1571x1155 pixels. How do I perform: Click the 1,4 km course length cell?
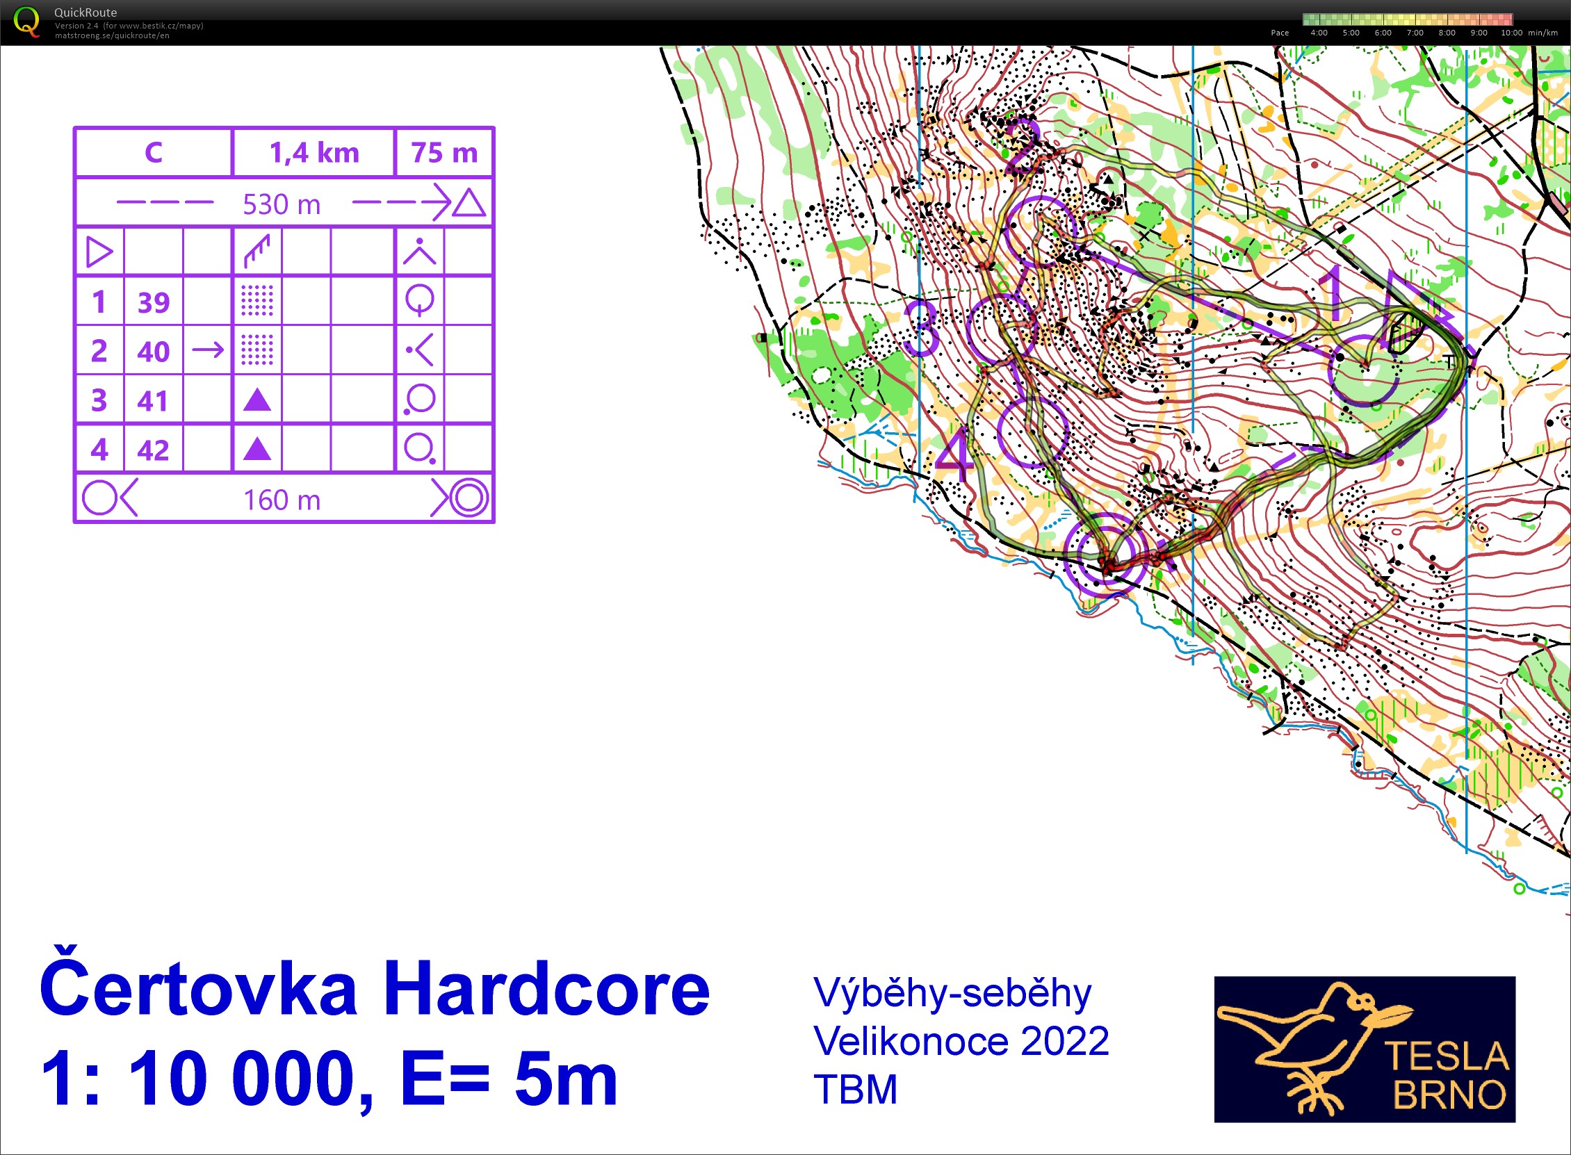tap(313, 151)
